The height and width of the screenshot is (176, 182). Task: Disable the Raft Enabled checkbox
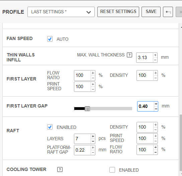point(50,127)
